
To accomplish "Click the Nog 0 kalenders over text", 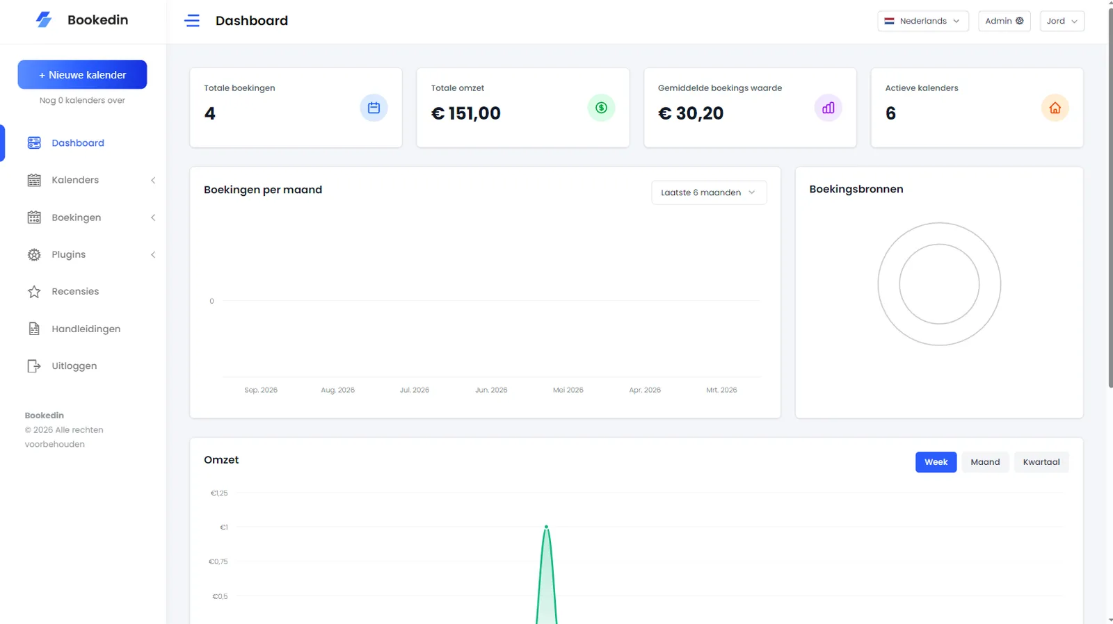I will 82,100.
